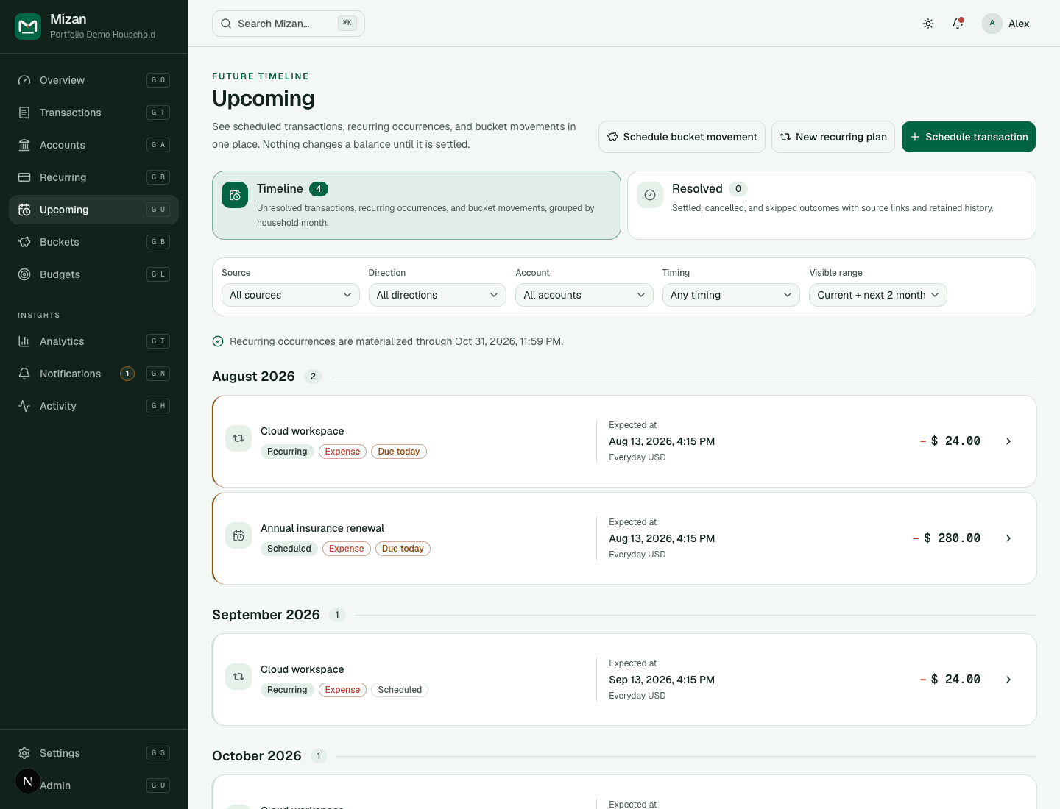
Task: Click the Timeline calendar-clock tab icon
Action: tap(235, 195)
